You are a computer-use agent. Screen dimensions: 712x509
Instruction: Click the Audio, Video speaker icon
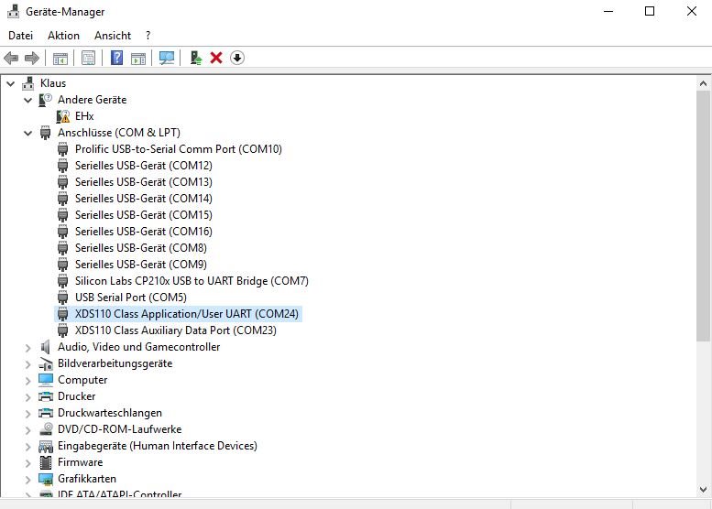point(46,347)
